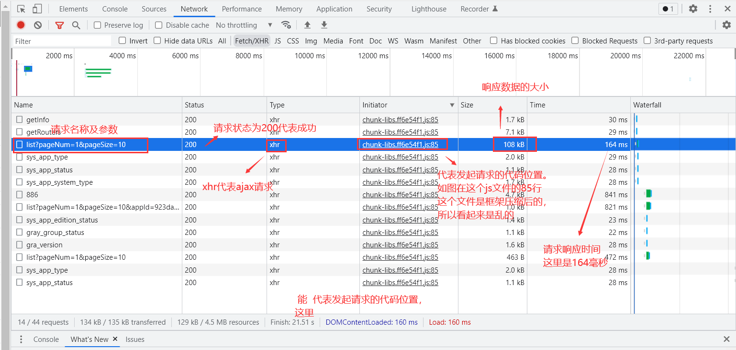Switch to the Console tab
Screen dimensions: 736x350
[x=114, y=9]
